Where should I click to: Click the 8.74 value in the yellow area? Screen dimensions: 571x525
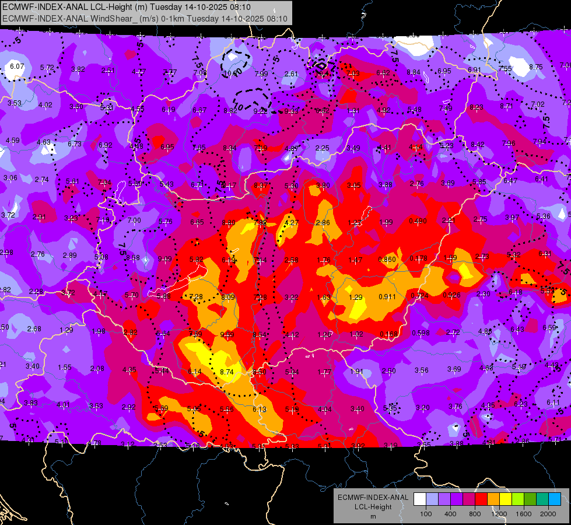(x=227, y=372)
